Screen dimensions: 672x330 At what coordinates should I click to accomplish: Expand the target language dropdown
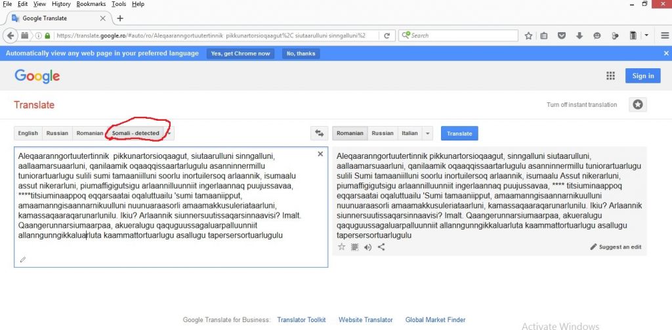click(x=427, y=133)
